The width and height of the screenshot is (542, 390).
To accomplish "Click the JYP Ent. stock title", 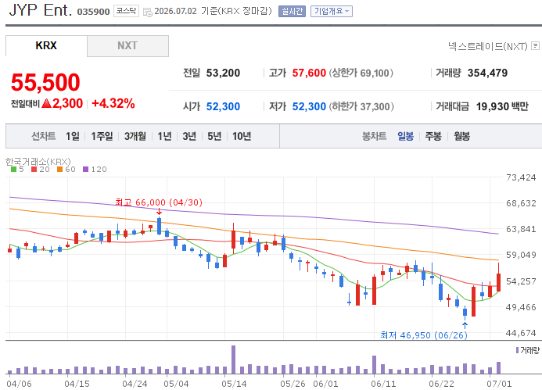I will pyautogui.click(x=41, y=10).
